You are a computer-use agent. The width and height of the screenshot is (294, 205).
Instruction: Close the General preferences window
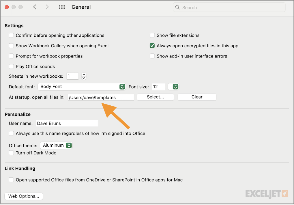coord(7,7)
